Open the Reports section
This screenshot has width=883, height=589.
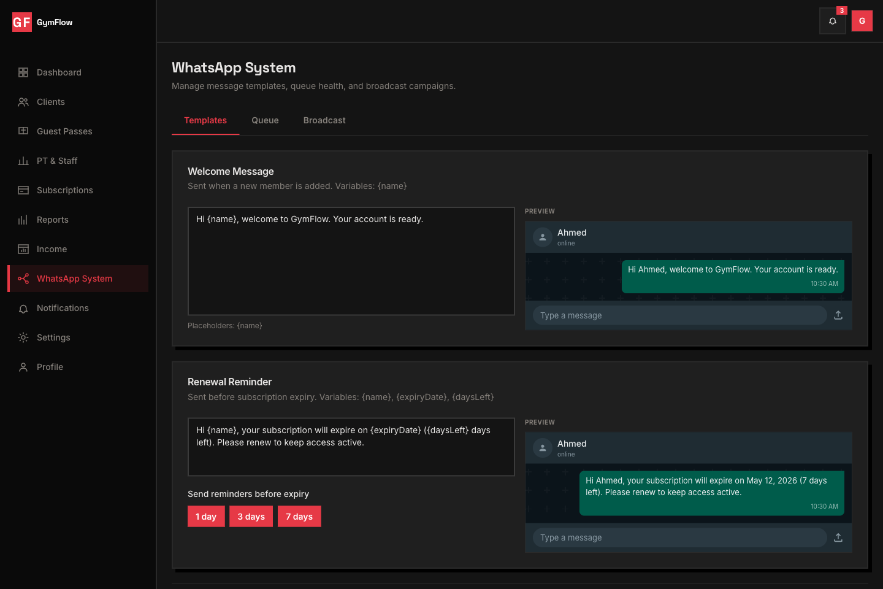pyautogui.click(x=53, y=220)
